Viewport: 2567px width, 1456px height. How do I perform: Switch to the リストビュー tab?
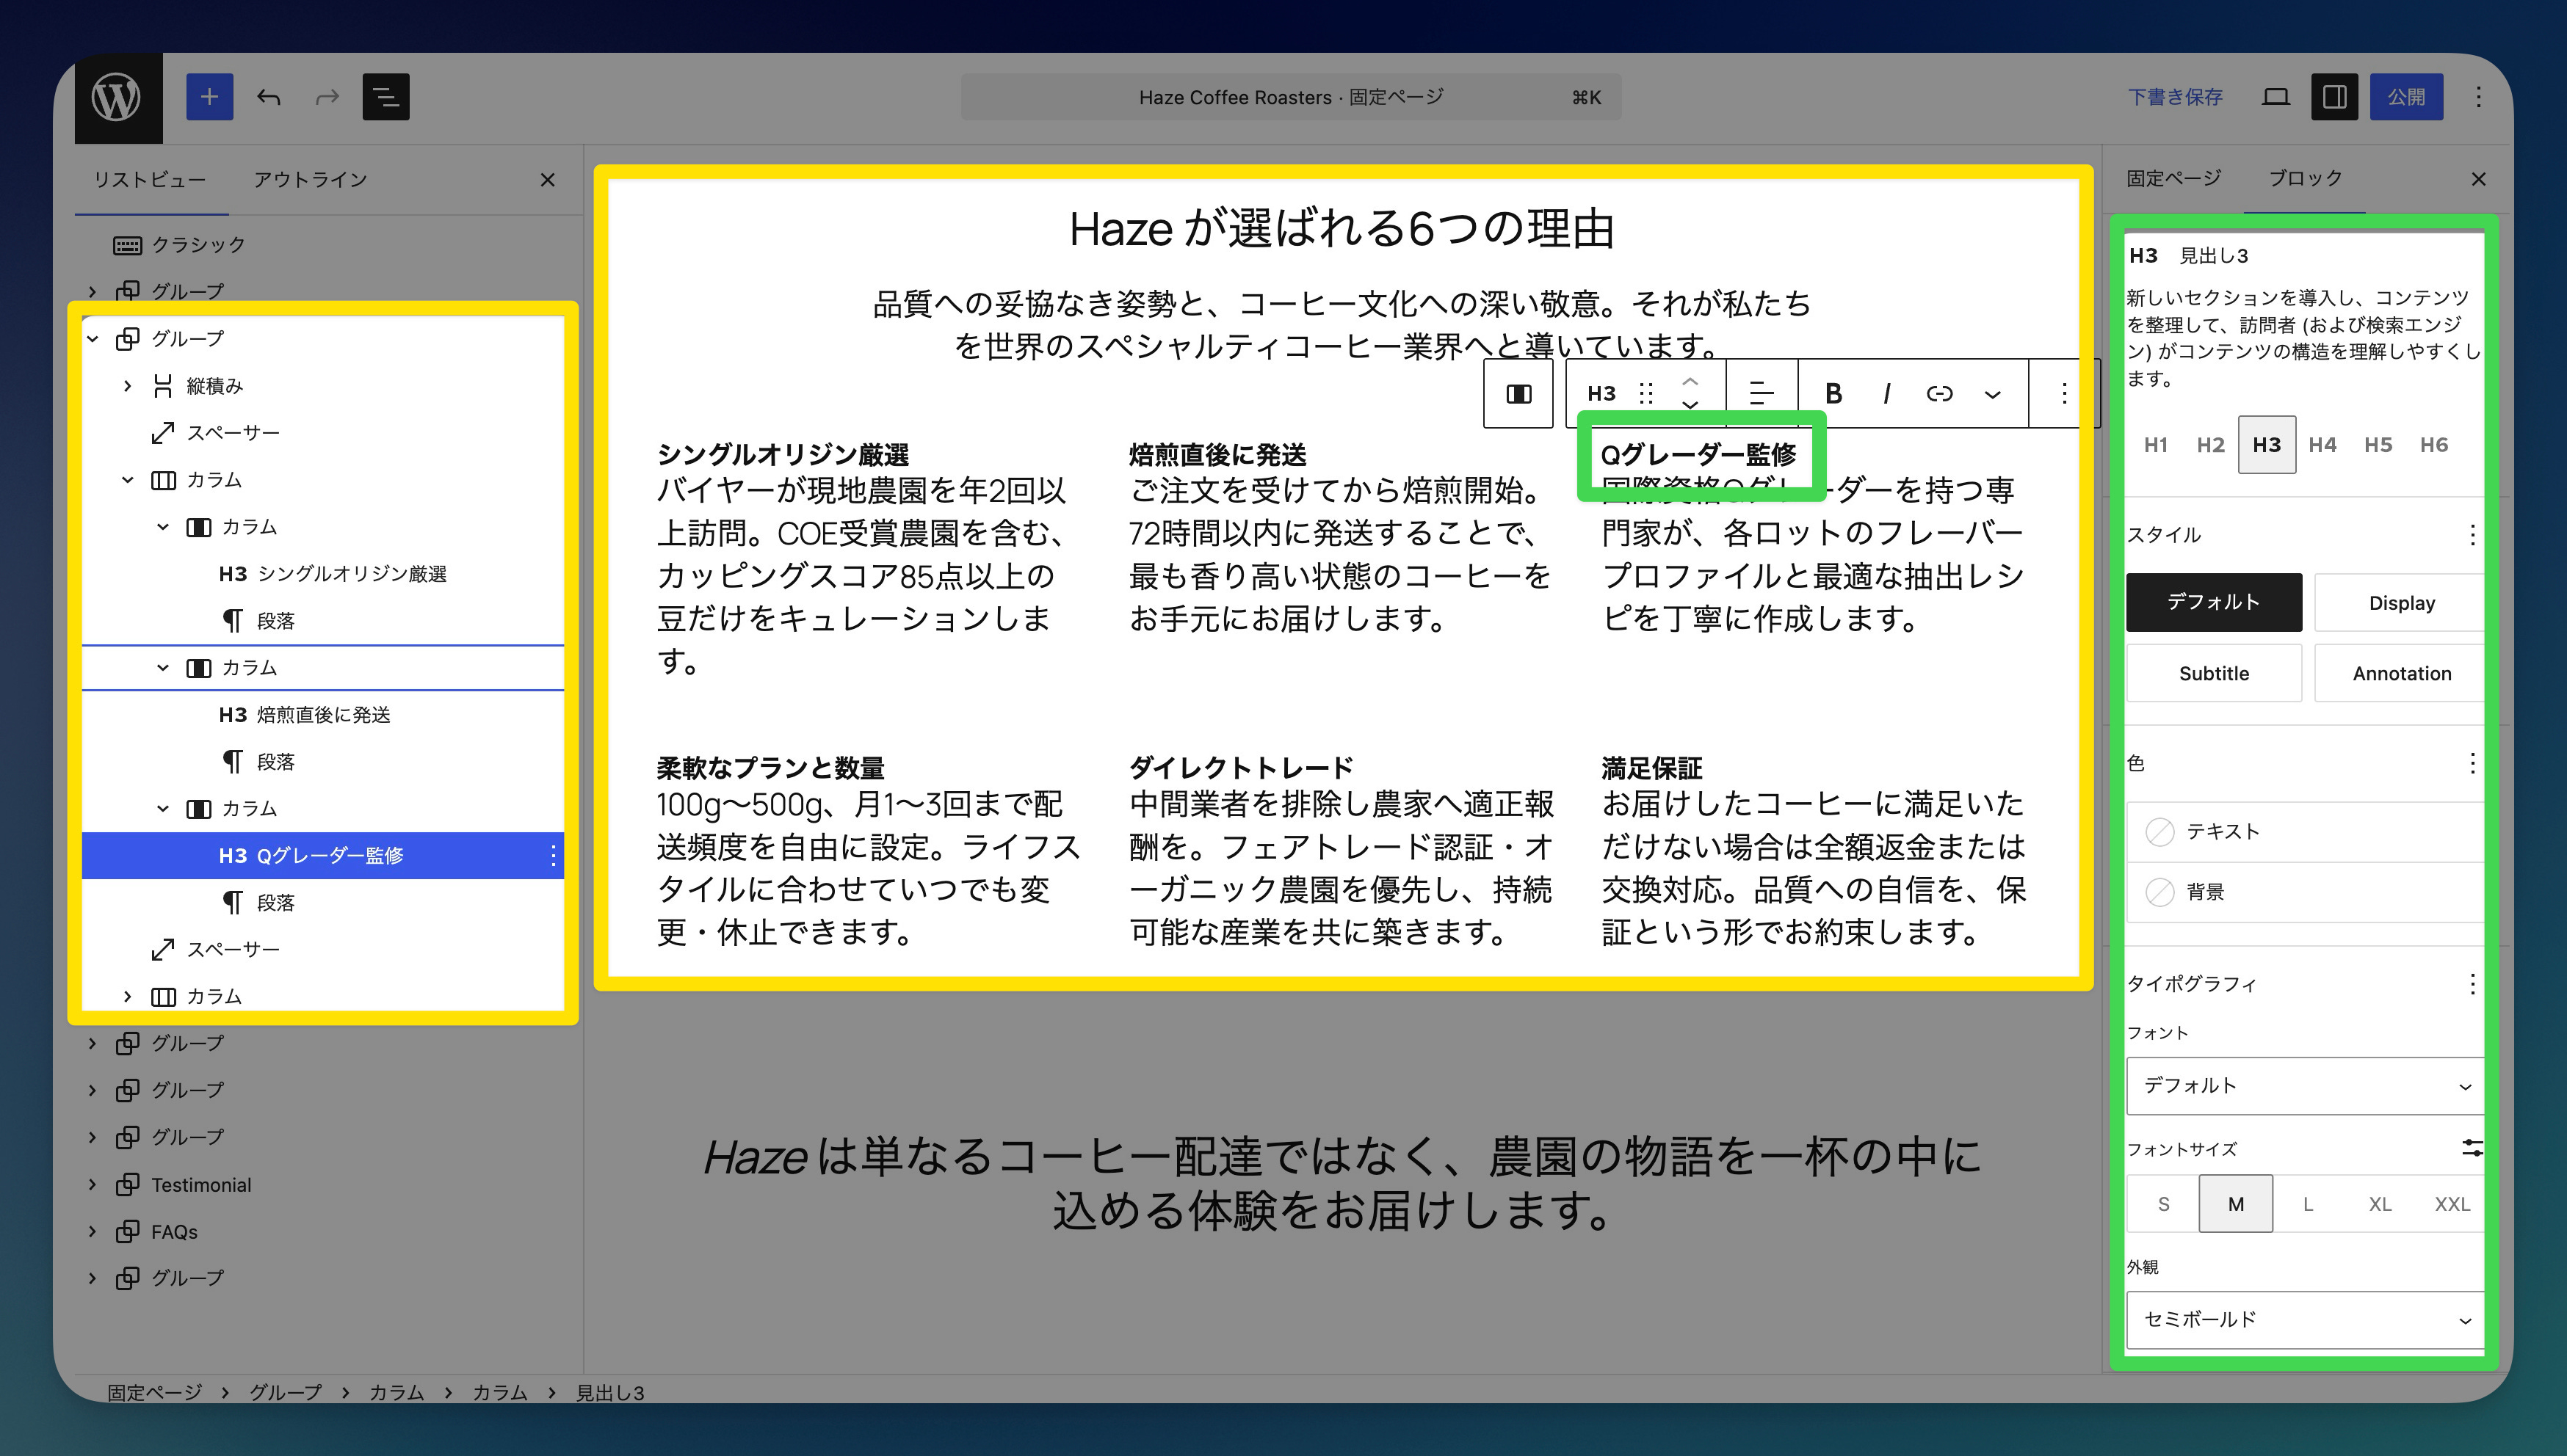tap(150, 180)
